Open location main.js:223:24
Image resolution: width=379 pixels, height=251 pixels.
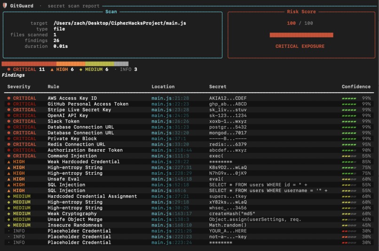point(172,243)
